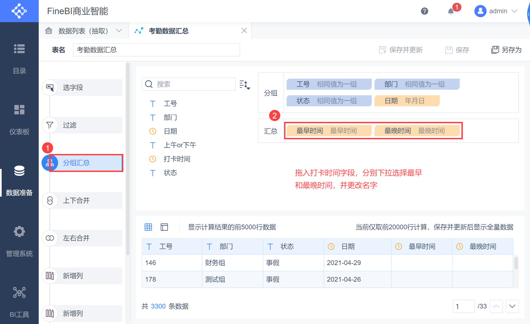Screen dimensions: 530x324
Task: Open 部门 grouping field dropdown
Action: click(x=417, y=84)
